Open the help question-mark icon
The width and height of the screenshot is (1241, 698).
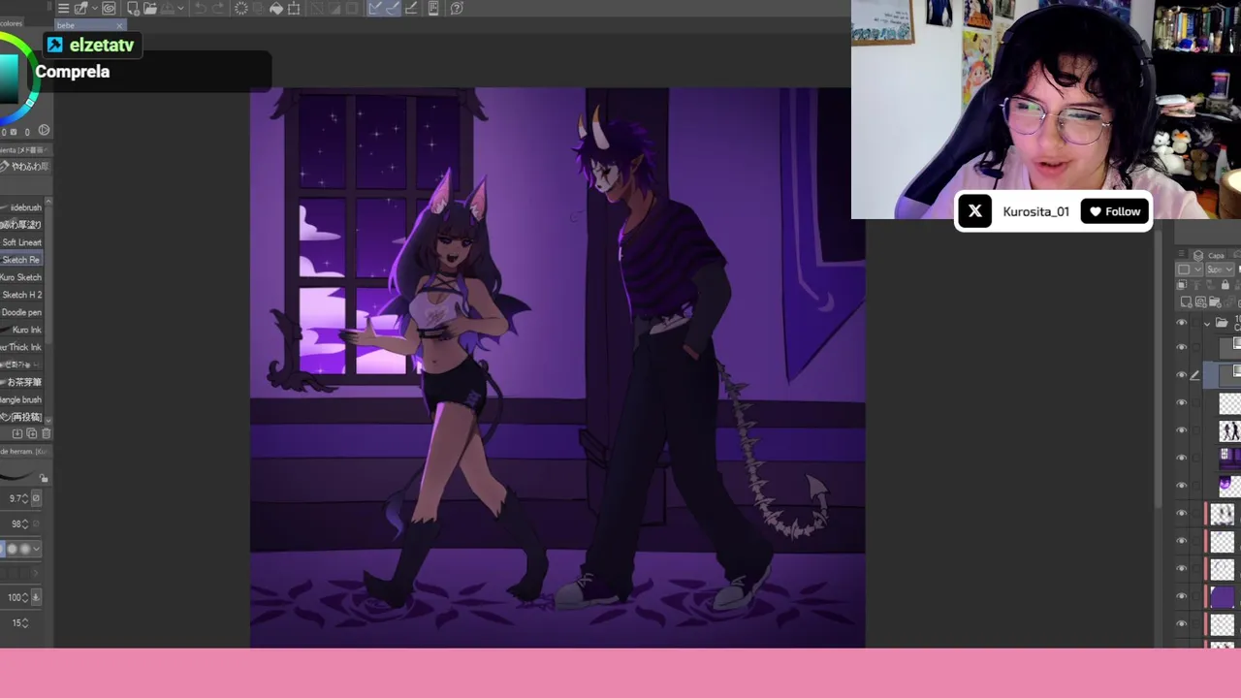tap(457, 8)
